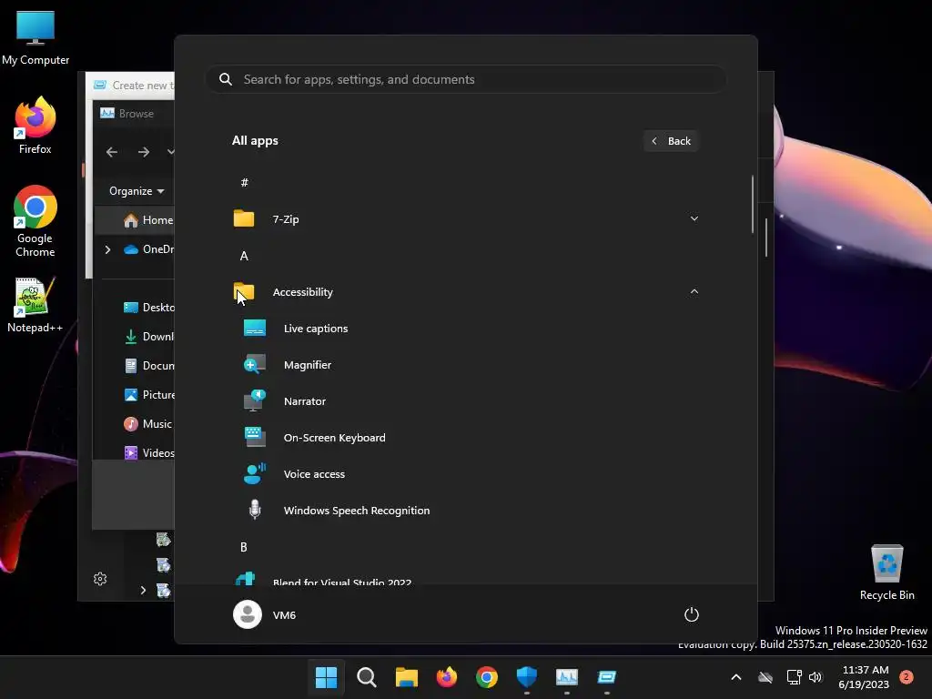Image resolution: width=932 pixels, height=699 pixels.
Task: Open Windows Security shield in taskbar
Action: pos(527,677)
